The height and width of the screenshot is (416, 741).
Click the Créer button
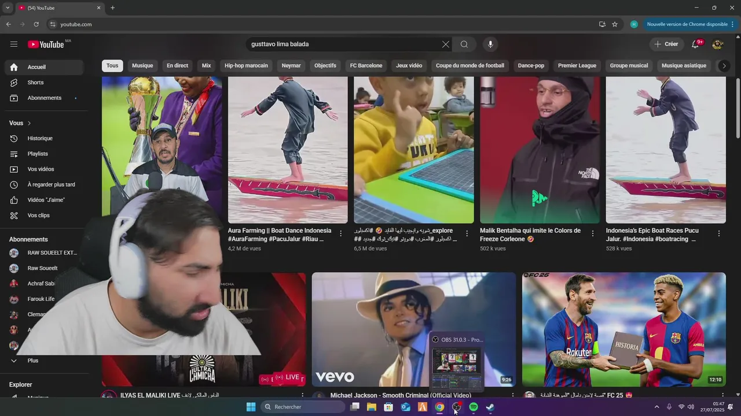(666, 44)
